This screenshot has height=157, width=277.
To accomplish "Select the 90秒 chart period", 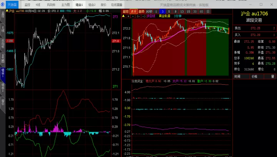I will pyautogui.click(x=149, y=11).
